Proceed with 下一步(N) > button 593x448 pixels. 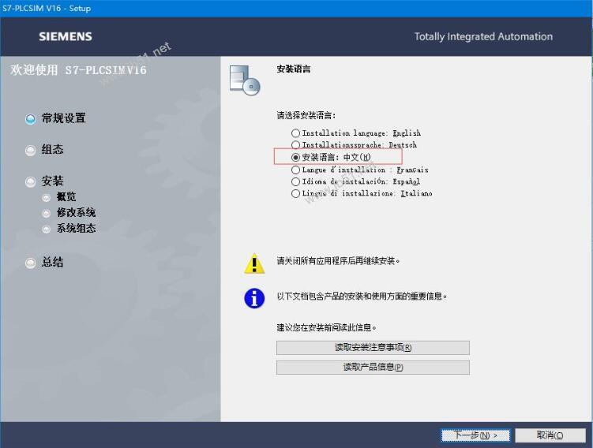click(475, 435)
